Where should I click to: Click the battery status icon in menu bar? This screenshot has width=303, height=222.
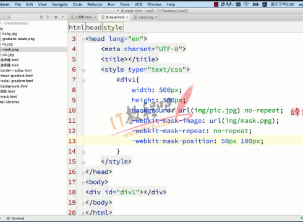[256, 4]
